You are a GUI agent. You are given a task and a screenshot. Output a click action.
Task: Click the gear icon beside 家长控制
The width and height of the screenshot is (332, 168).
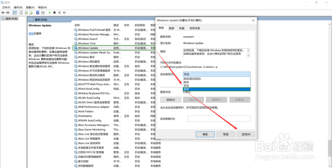(76, 161)
